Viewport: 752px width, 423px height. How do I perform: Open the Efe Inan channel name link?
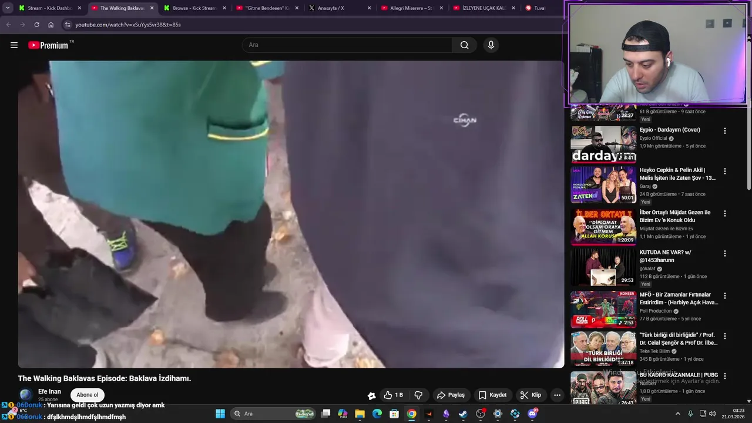(49, 391)
